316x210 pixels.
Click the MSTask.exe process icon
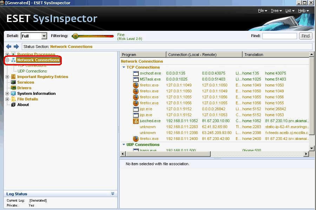point(136,79)
